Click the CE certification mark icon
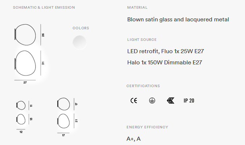The width and height of the screenshot is (245, 145). [134, 101]
